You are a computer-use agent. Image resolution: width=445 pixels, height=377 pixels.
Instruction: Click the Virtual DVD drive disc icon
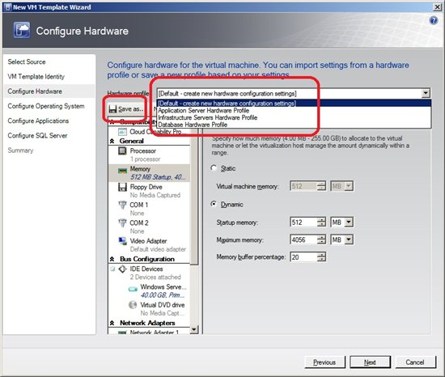[x=133, y=305]
